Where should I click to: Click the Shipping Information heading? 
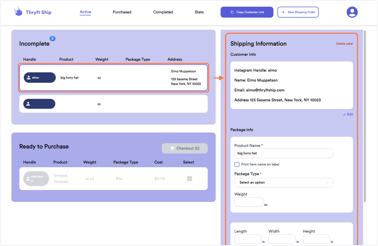pos(258,44)
